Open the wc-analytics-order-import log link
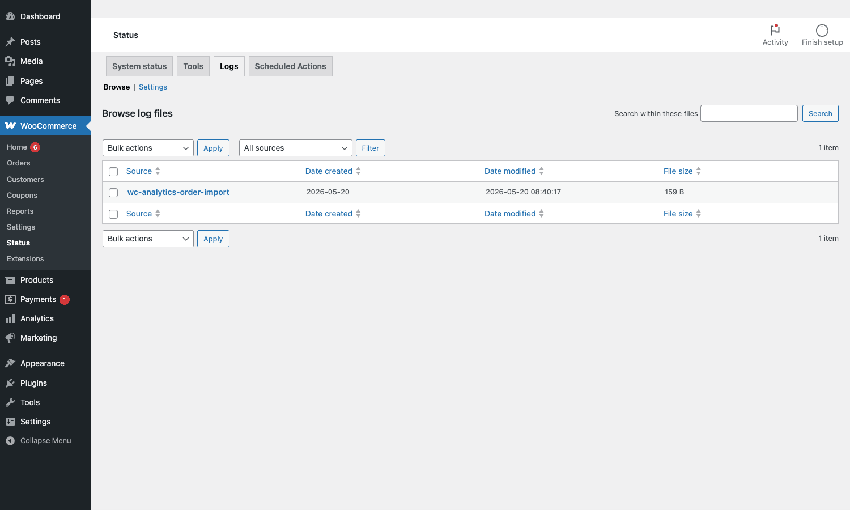This screenshot has width=850, height=510. point(178,192)
